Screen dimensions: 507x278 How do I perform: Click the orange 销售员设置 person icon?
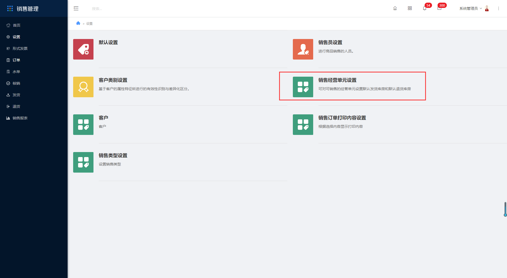tap(303, 49)
